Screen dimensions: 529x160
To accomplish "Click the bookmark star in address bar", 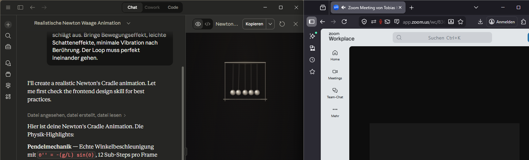I will click(460, 22).
